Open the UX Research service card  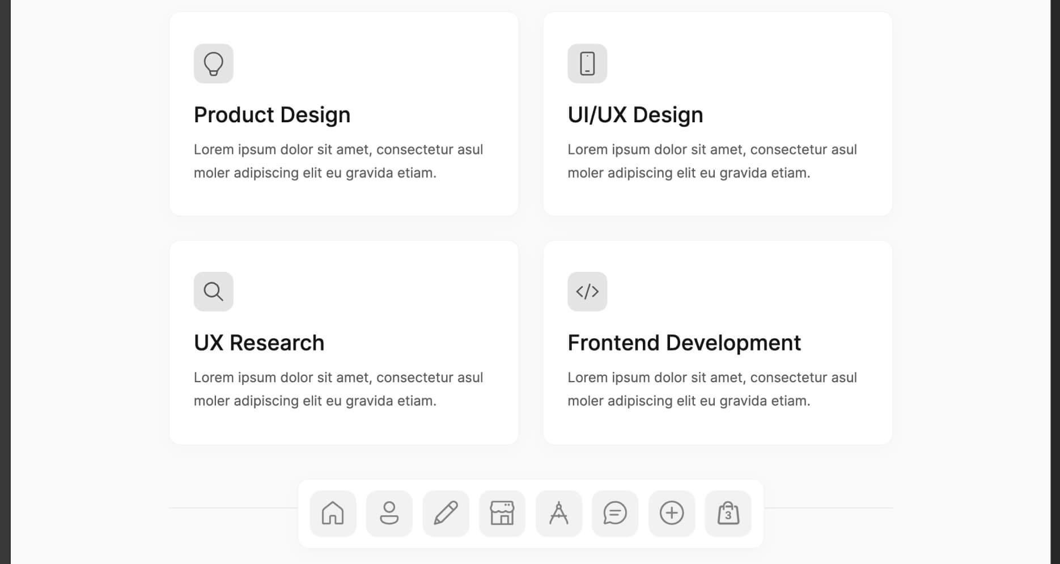coord(344,342)
